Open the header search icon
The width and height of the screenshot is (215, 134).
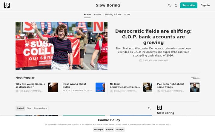pyautogui.click(x=169, y=5)
